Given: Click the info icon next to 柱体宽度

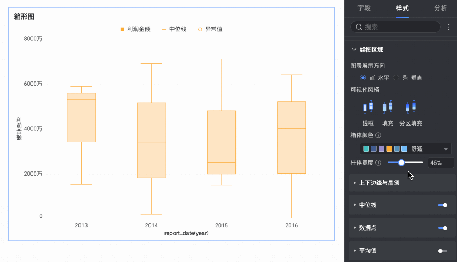Looking at the screenshot, I should 378,163.
